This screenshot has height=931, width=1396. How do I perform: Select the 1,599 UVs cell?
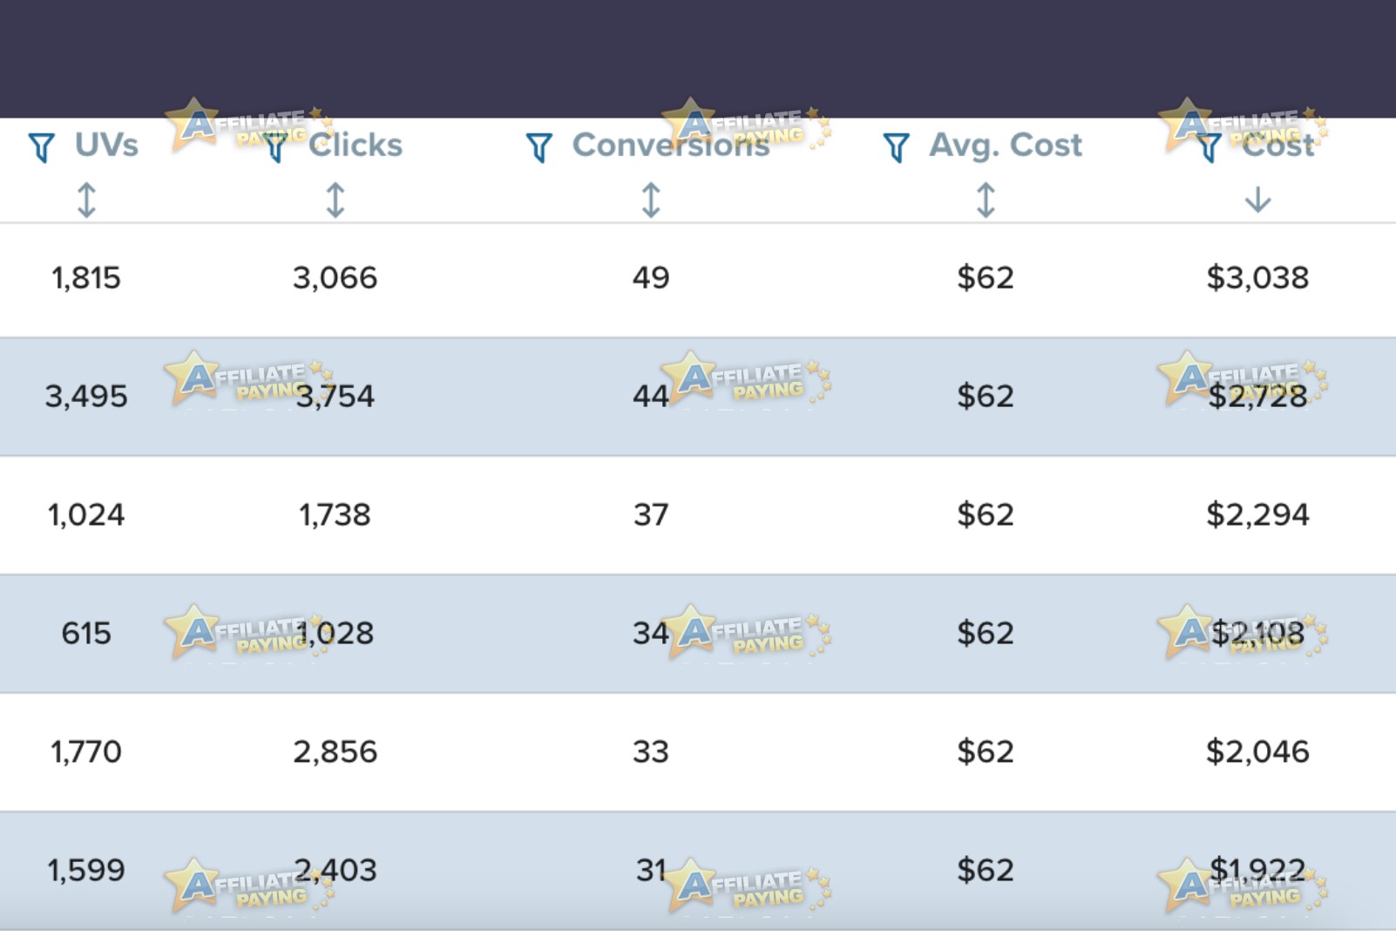coord(86,870)
